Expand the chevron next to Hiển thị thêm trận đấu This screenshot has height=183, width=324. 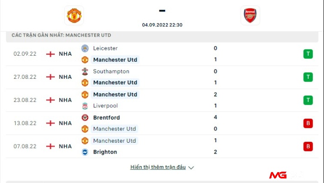click(191, 168)
